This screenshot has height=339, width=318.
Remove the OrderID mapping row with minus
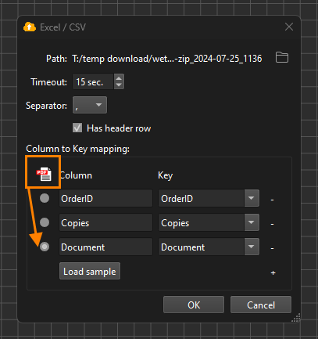tap(272, 200)
